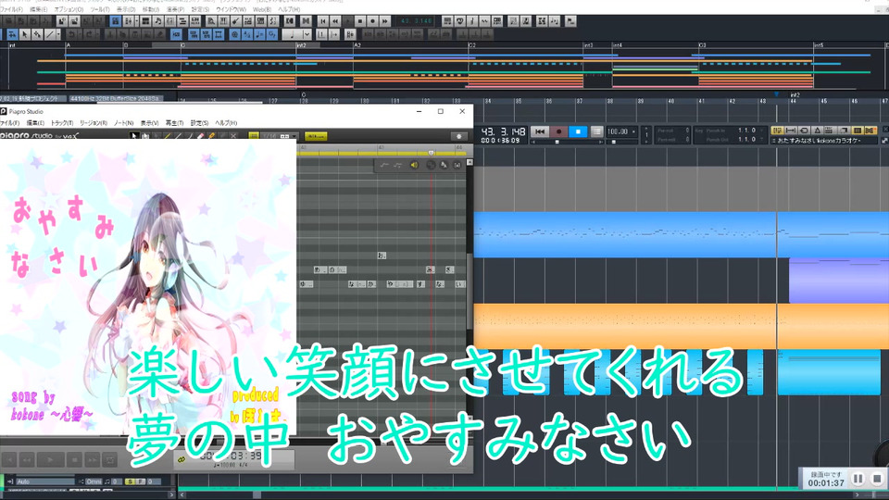
Task: Toggle the metronome triangle icon in transport panel
Action: pos(817,131)
